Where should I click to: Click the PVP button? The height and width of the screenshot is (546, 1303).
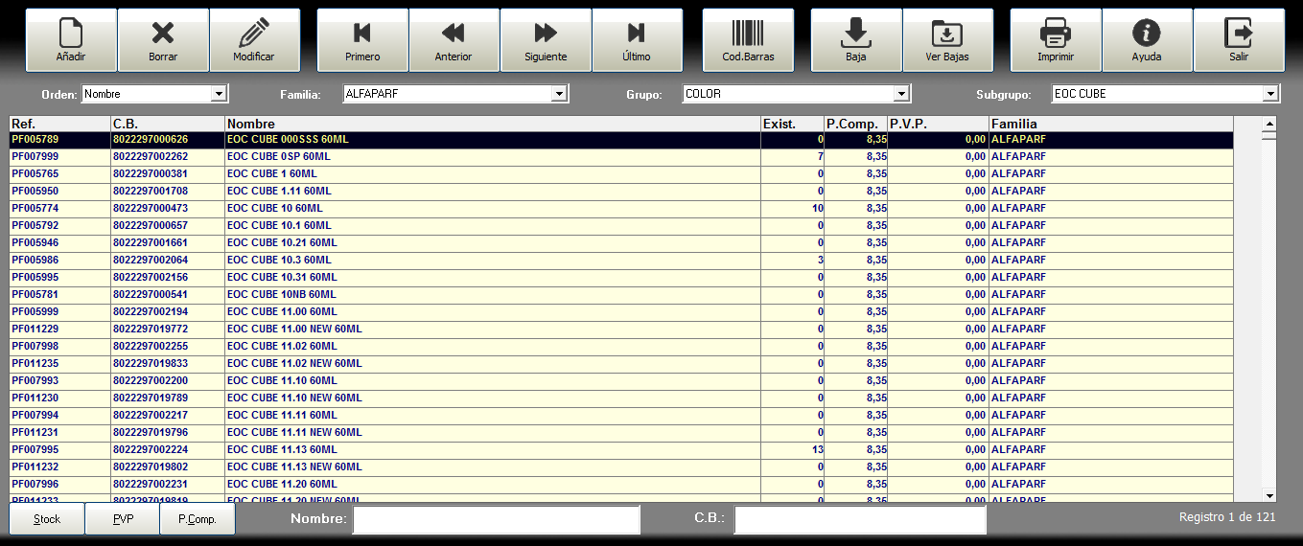[x=123, y=519]
